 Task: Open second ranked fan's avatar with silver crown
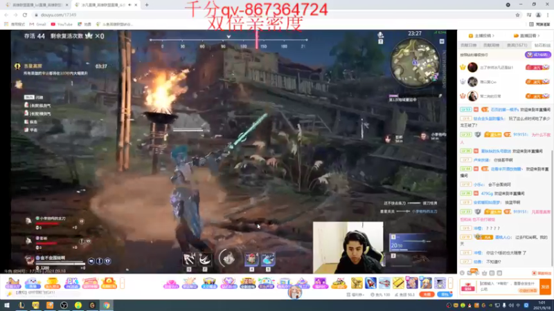tap(472, 82)
